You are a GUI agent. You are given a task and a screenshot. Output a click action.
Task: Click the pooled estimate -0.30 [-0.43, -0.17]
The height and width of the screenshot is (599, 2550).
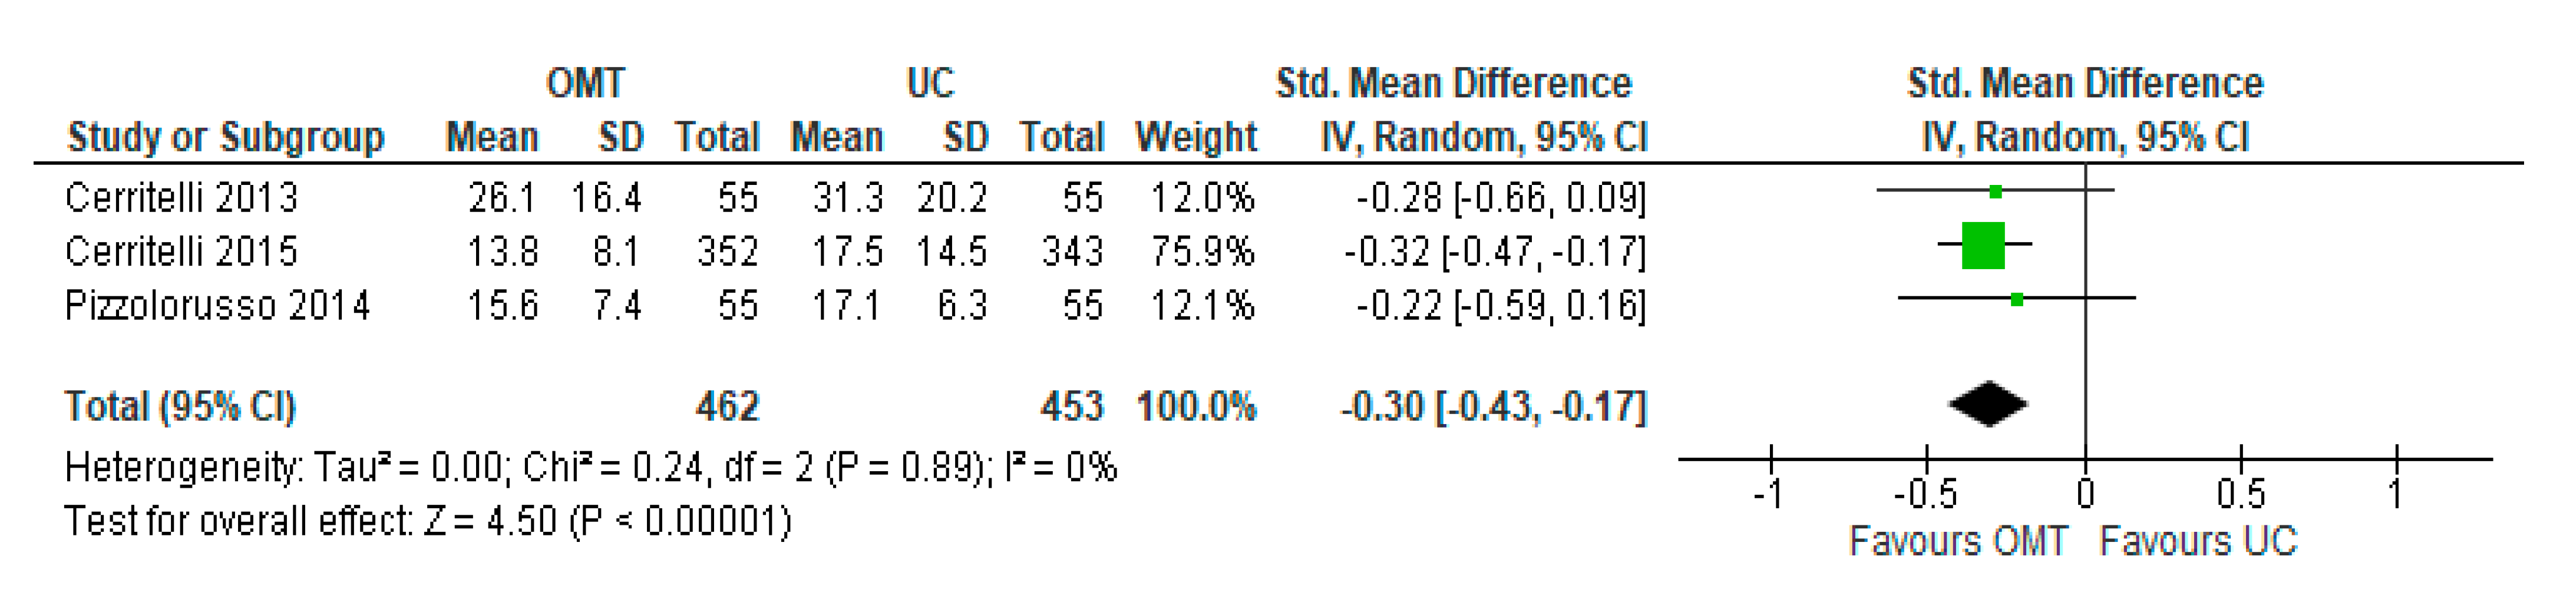click(1493, 406)
